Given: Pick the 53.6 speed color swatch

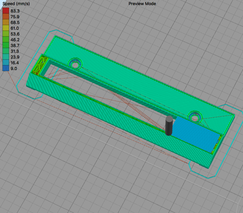Looking at the screenshot, I should coord(6,34).
